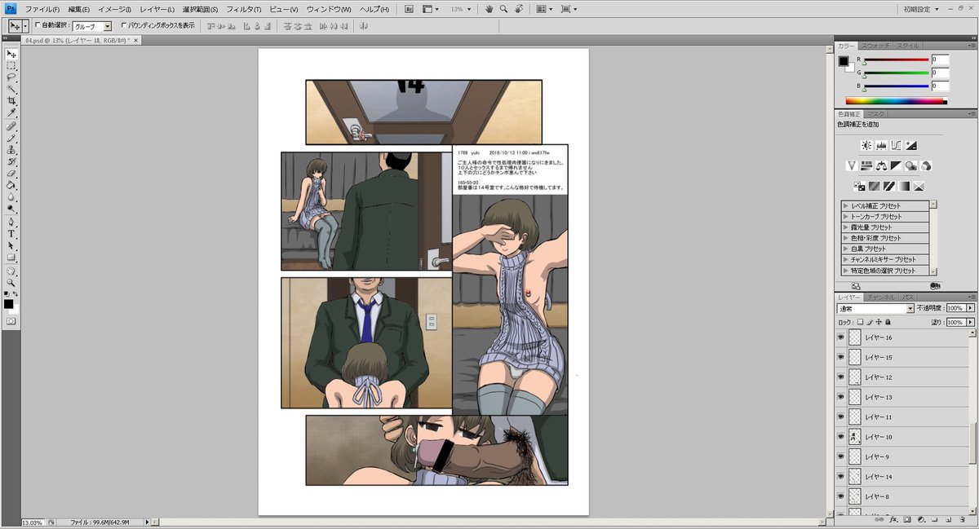
Task: Add an Exposure adjustment
Action: pos(911,145)
